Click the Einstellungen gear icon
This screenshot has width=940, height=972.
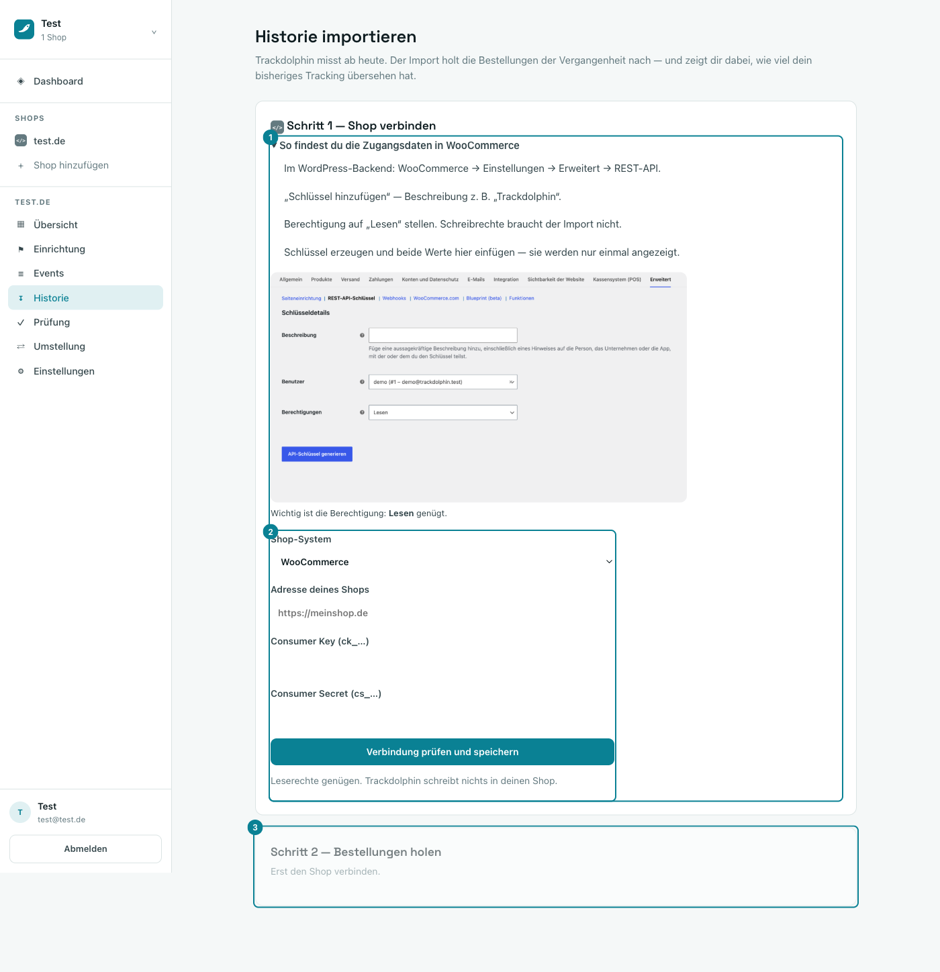[x=21, y=371]
